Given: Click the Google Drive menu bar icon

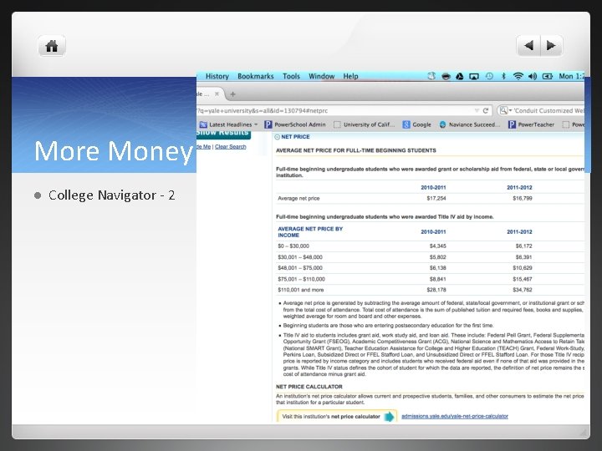Looking at the screenshot, I should [x=459, y=76].
